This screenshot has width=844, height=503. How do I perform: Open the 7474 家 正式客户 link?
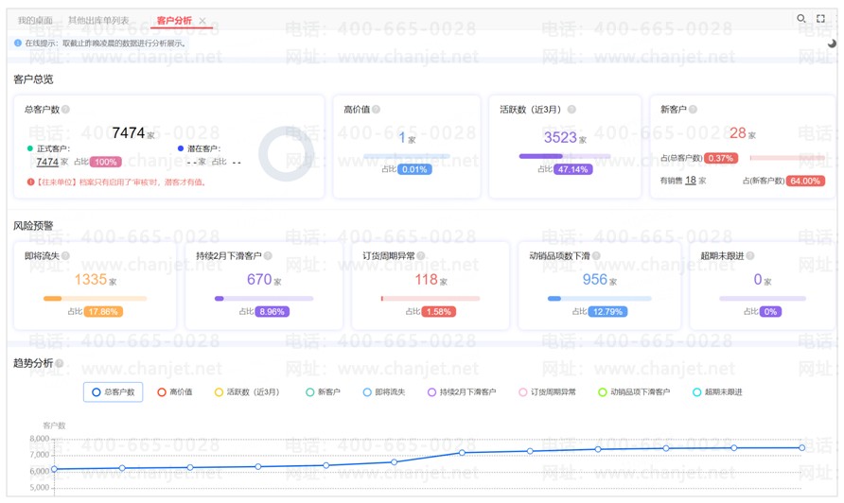[47, 162]
